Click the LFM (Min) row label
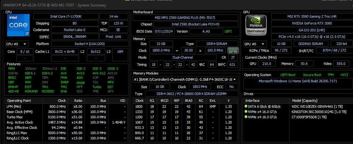The height and width of the screenshot is (144, 353). pos(14,106)
